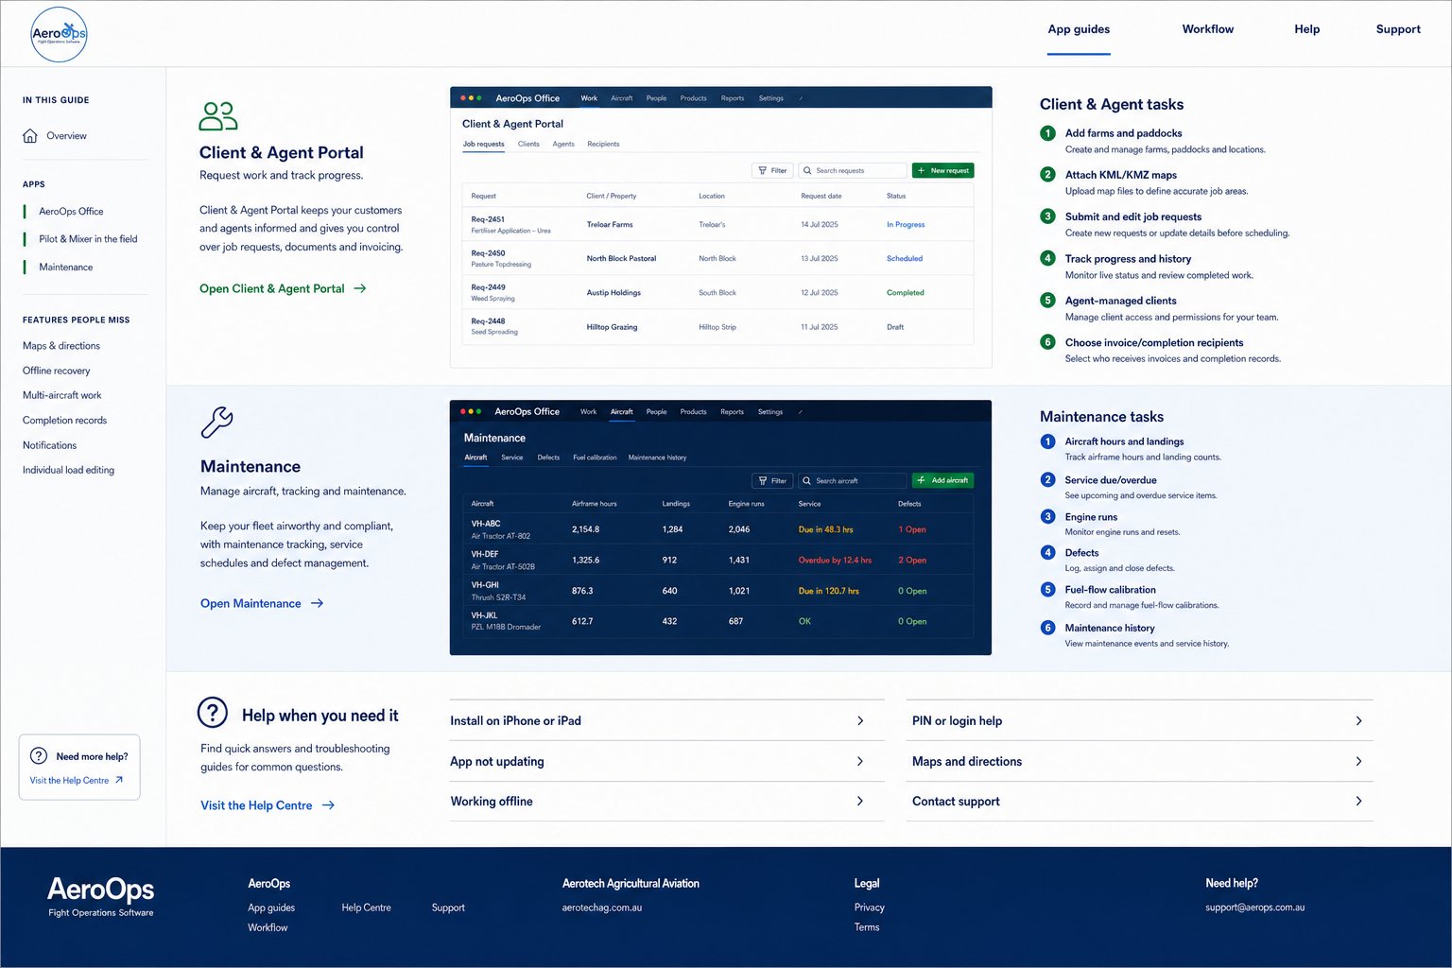Click Visit the Help Centre in sidebar card

pyautogui.click(x=76, y=780)
